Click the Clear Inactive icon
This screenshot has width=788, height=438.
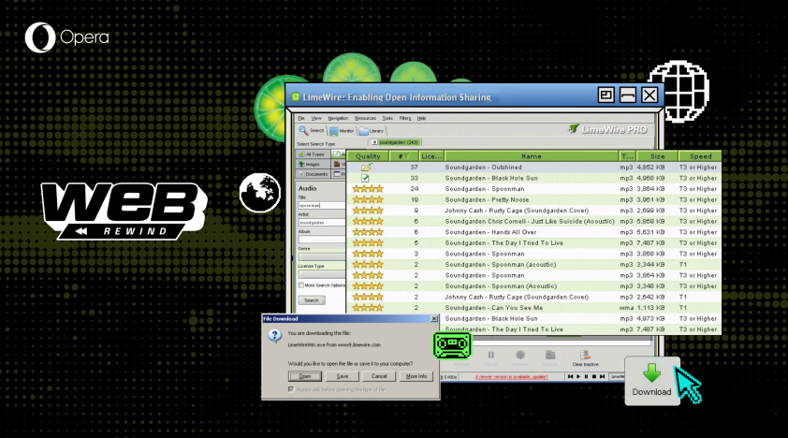pyautogui.click(x=585, y=356)
